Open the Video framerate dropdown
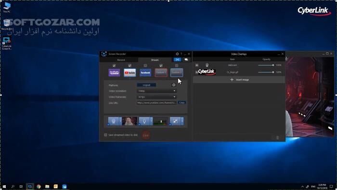Image resolution: width=337 pixels, height=190 pixels. pyautogui.click(x=156, y=97)
